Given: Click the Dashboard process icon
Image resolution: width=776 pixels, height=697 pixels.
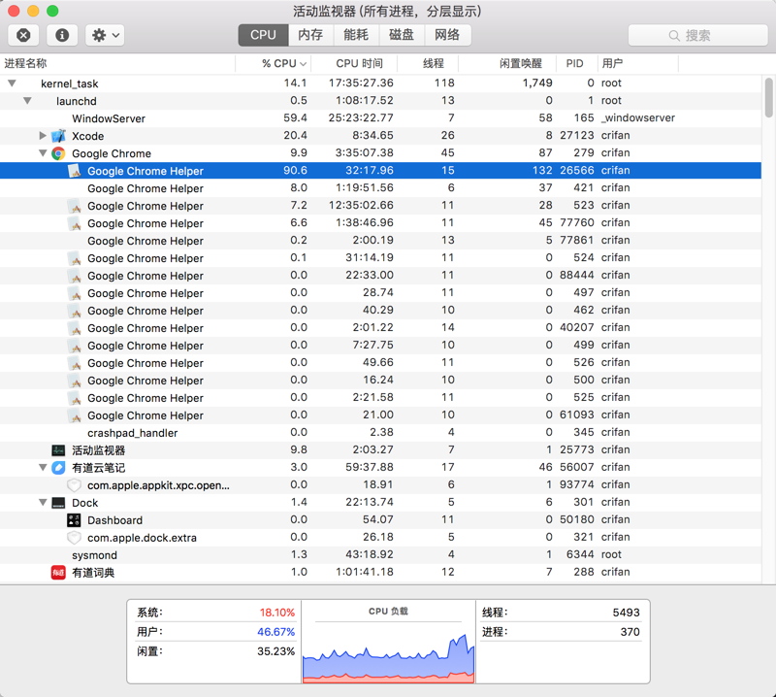Looking at the screenshot, I should 74,520.
